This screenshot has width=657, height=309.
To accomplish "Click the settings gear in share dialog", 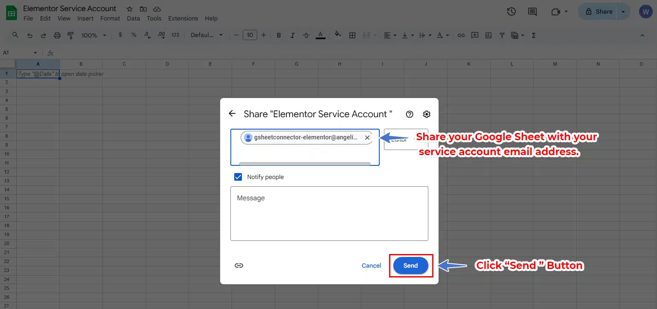I will click(x=427, y=114).
